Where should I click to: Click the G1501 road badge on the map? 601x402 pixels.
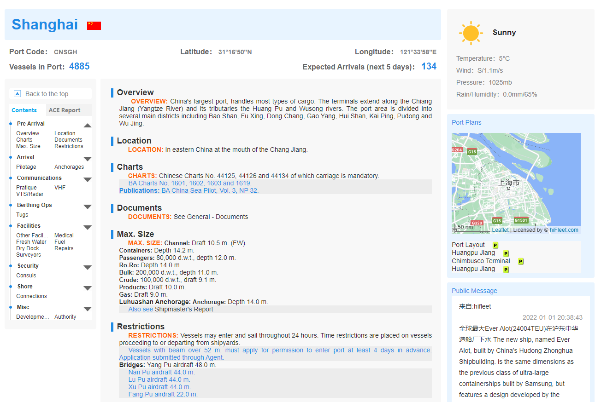[x=521, y=220]
